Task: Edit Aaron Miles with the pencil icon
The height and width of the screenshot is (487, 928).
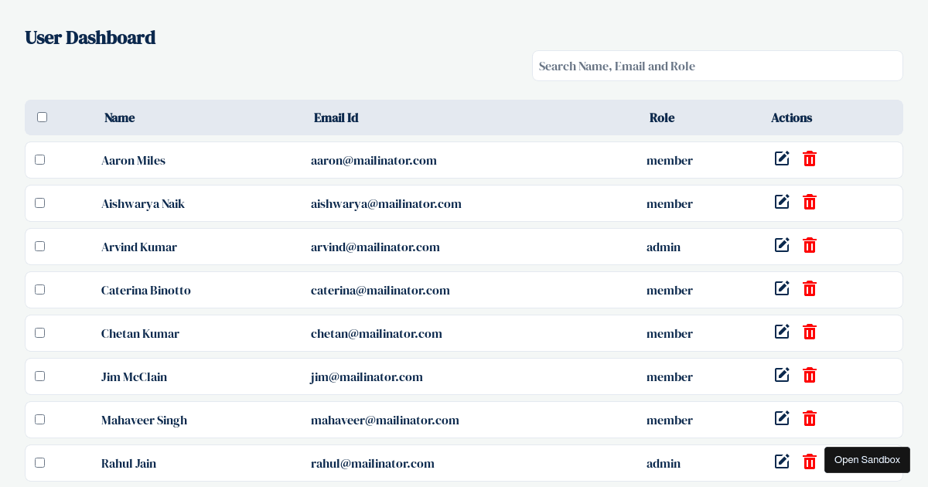Action: pos(782,158)
